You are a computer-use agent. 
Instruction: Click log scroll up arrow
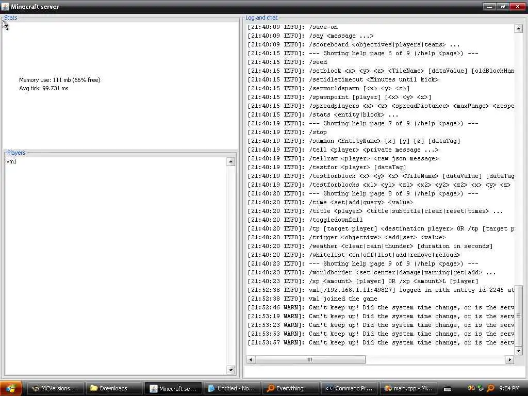518,29
